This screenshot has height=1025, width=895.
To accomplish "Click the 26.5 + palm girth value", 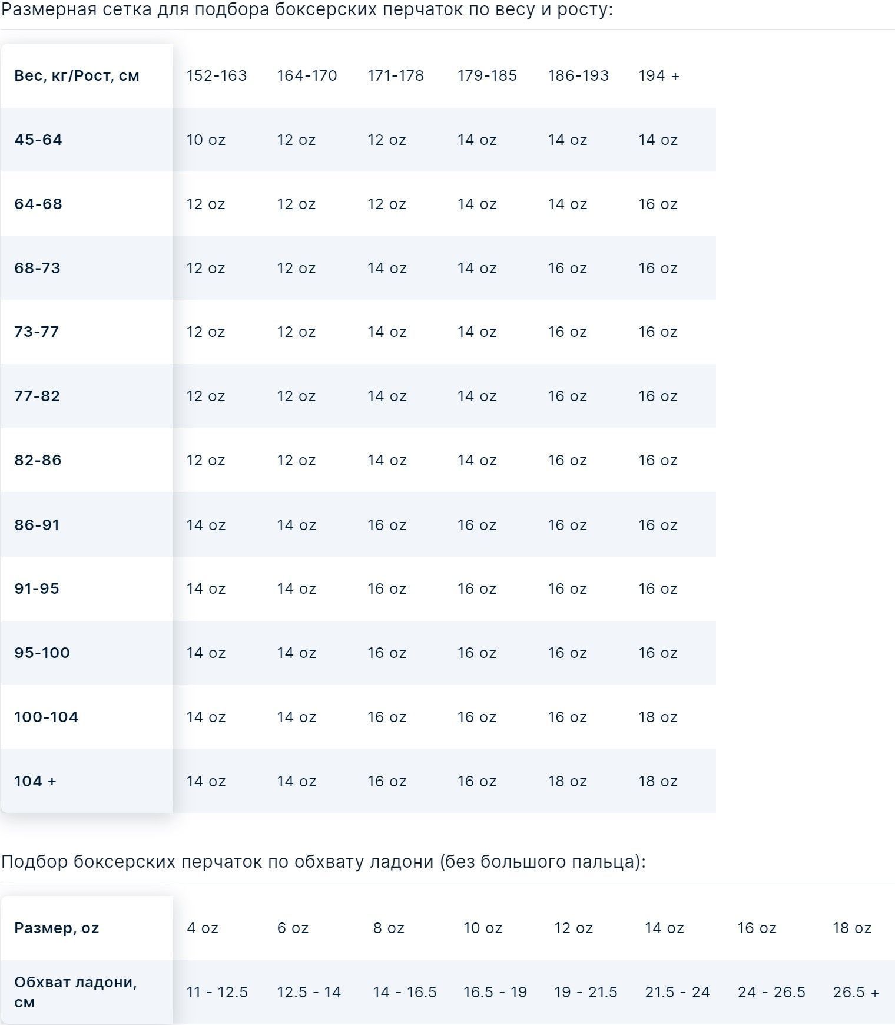I will coord(856,993).
